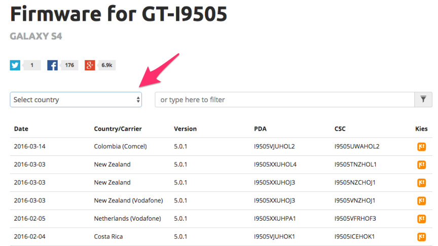Viewport: 438px width, 246px height.
Task: Click the filter funnel icon button
Action: coord(423,100)
